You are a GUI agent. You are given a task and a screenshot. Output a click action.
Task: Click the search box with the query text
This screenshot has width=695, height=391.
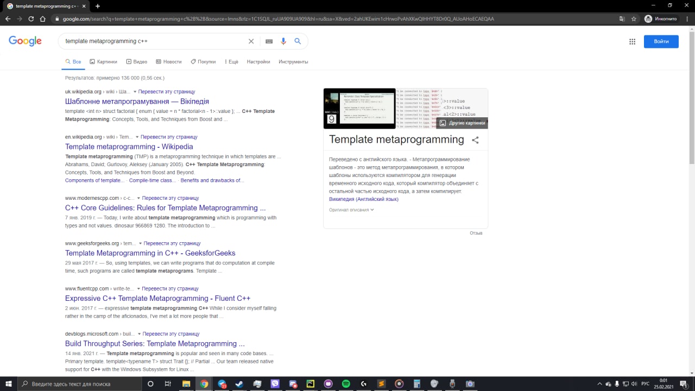[155, 41]
